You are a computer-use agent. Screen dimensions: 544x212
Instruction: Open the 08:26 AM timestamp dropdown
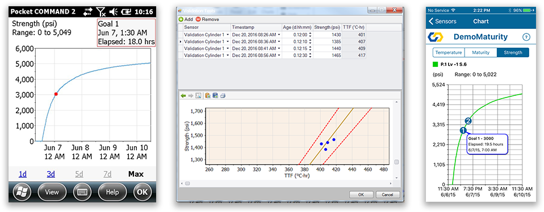pyautogui.click(x=279, y=35)
